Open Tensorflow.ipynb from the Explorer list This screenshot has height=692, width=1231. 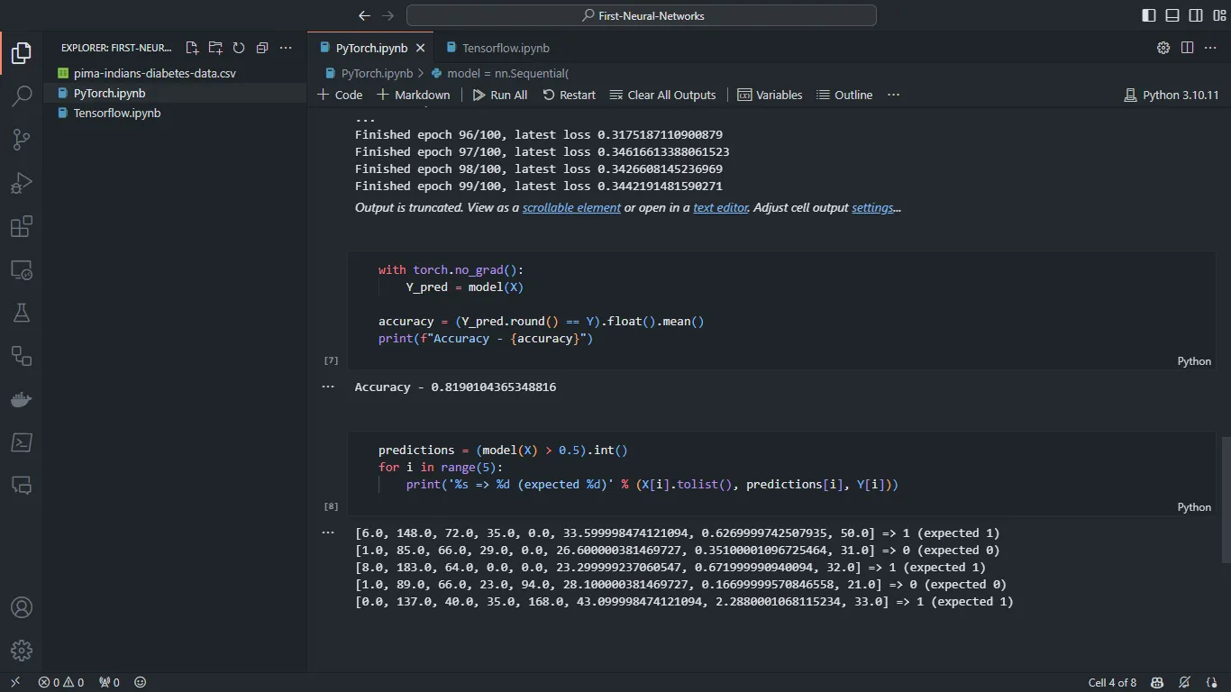click(175, 113)
